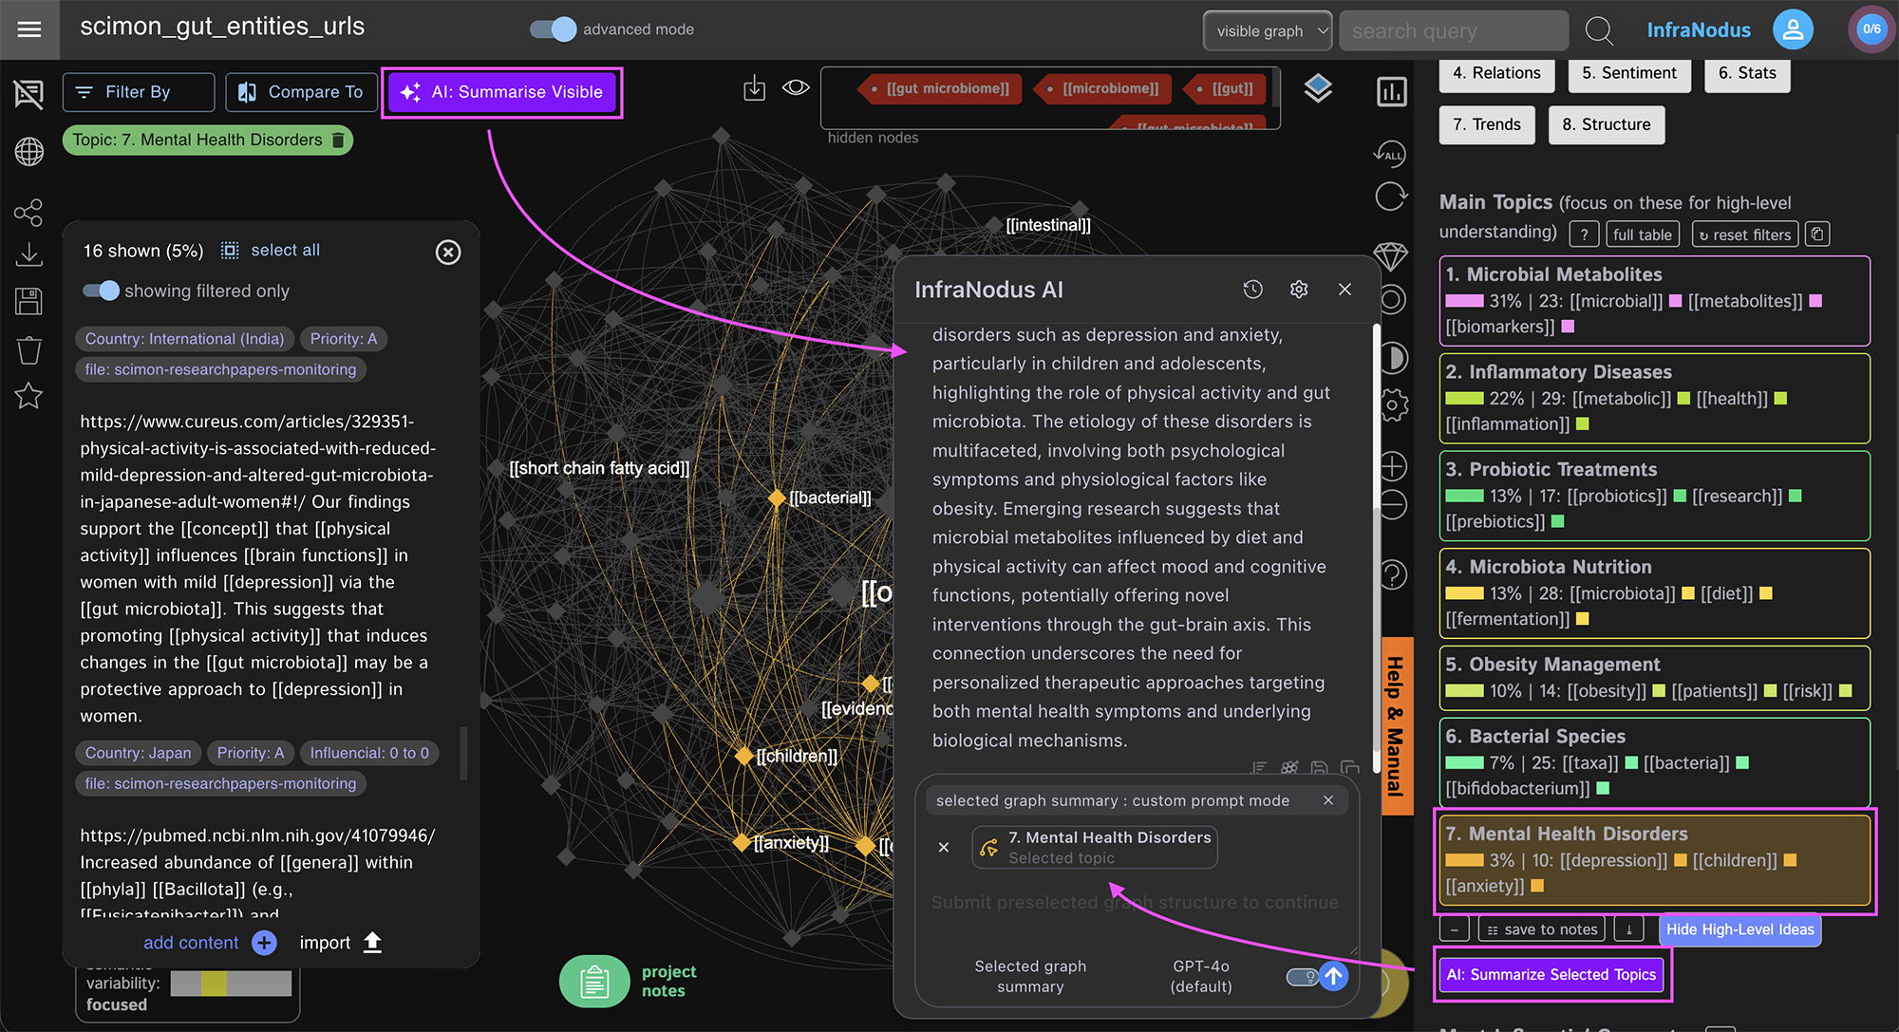Download graph via arrow-in-box icon
Screen dimensions: 1899x1032
[754, 89]
